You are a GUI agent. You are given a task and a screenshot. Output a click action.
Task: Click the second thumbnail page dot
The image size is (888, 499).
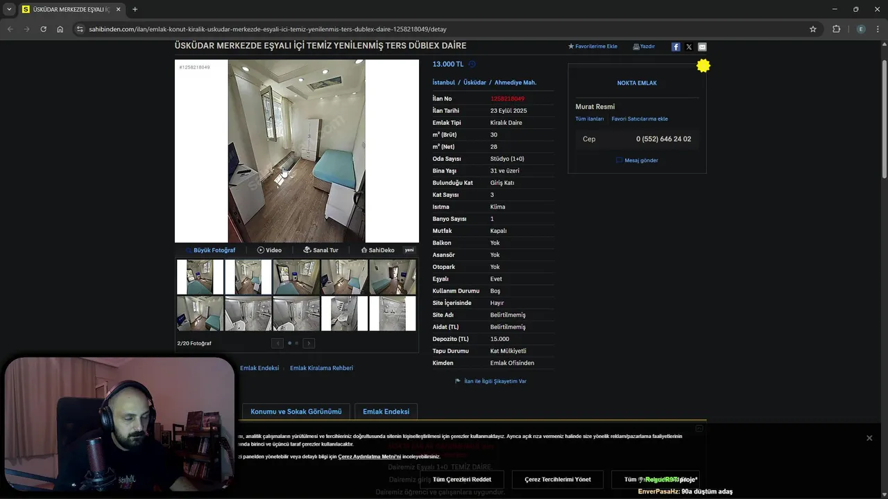tap(297, 343)
